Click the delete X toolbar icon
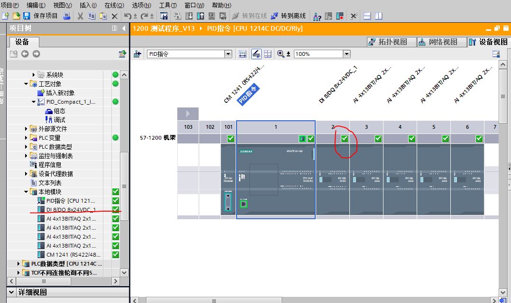 (x=114, y=16)
